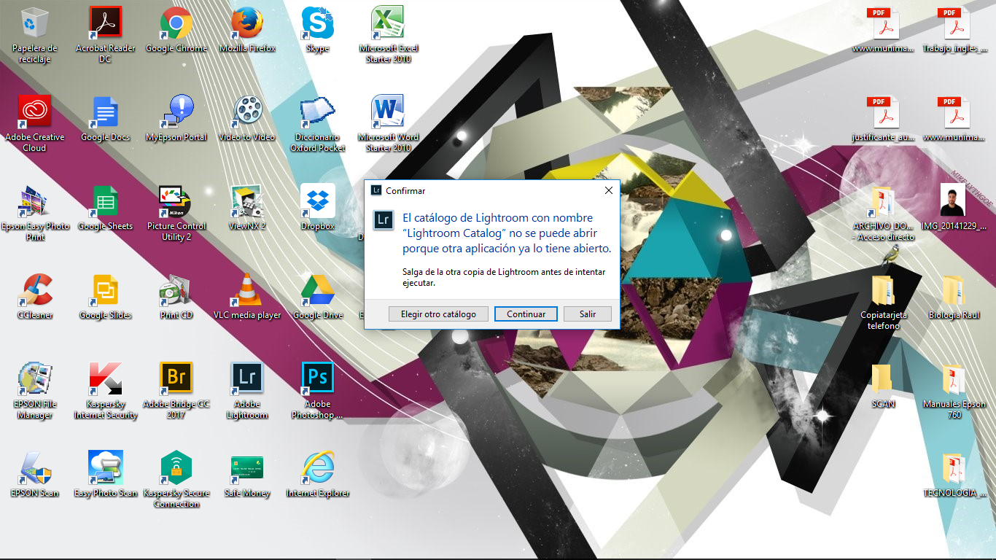The image size is (996, 560).
Task: Click the Lightroom catalog error message text
Action: (x=507, y=233)
